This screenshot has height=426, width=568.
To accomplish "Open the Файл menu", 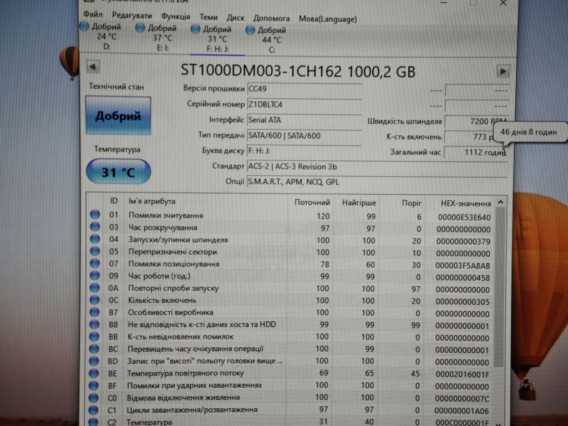I will click(93, 15).
